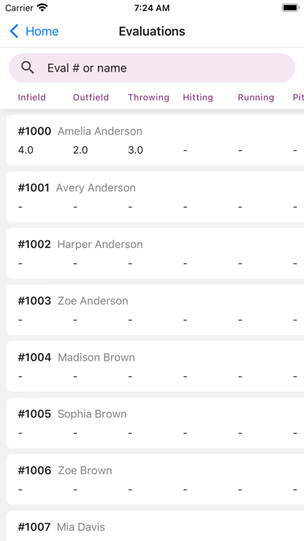304x541 pixels.
Task: Click the search magnifier icon
Action: coord(28,68)
